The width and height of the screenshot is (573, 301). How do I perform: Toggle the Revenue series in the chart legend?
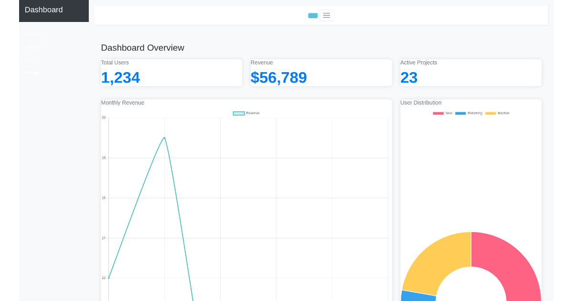click(245, 113)
